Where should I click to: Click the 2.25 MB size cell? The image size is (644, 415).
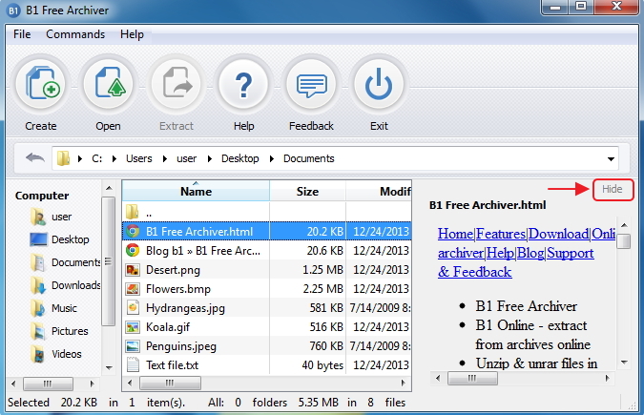(322, 289)
